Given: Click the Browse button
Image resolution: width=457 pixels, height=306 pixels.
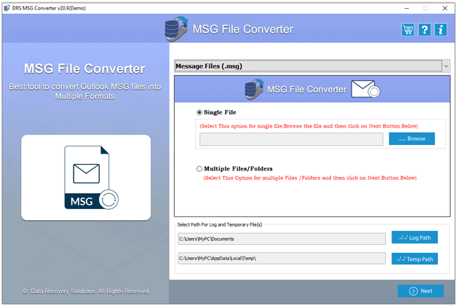Looking at the screenshot, I should coord(412,139).
